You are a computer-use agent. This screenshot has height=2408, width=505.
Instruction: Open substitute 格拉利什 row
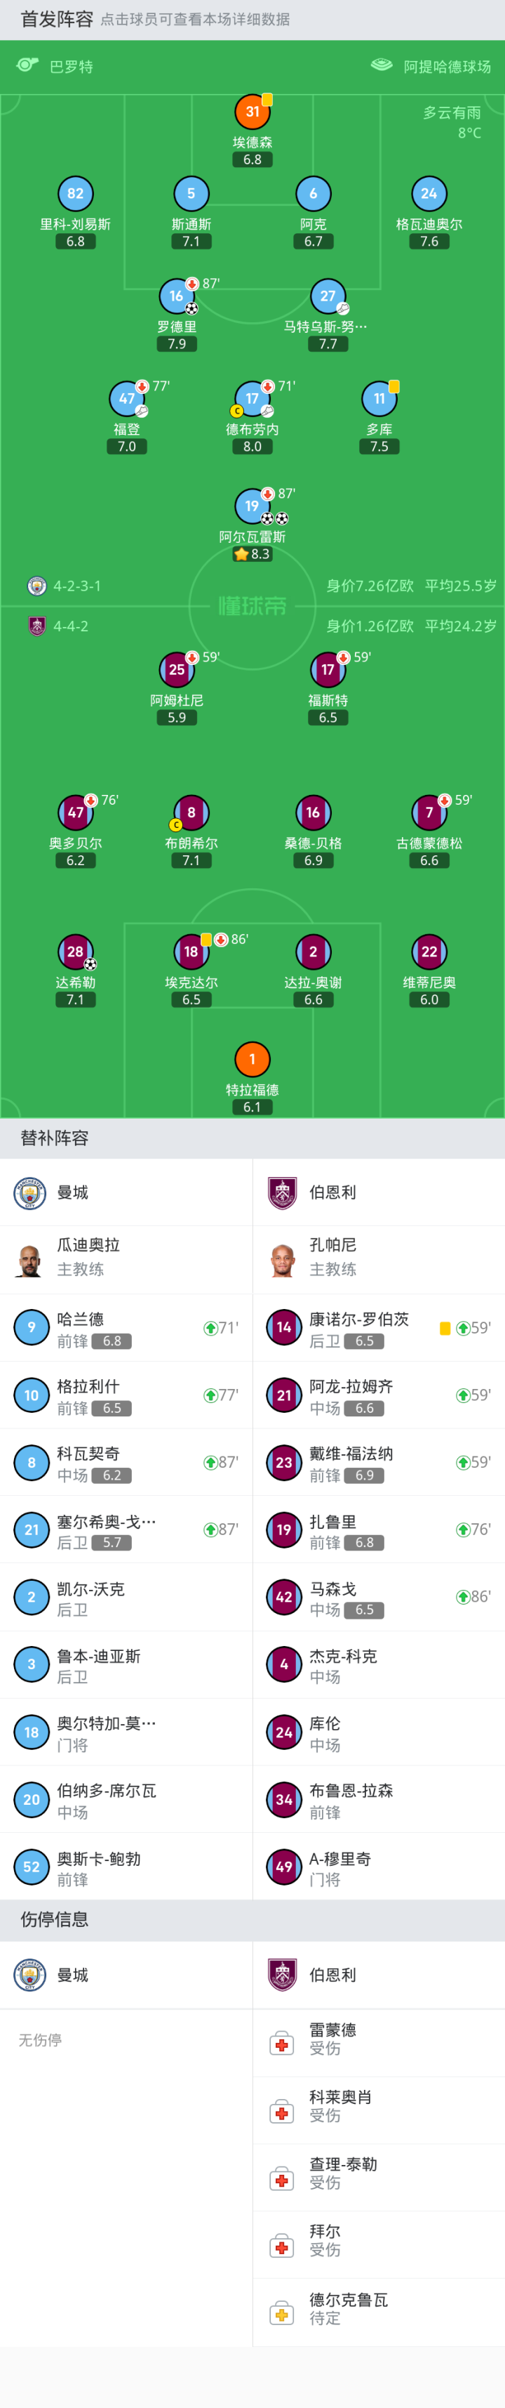tap(126, 1395)
